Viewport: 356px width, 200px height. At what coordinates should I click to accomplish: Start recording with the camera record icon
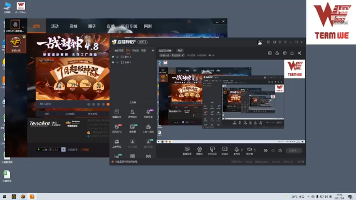[266, 151]
